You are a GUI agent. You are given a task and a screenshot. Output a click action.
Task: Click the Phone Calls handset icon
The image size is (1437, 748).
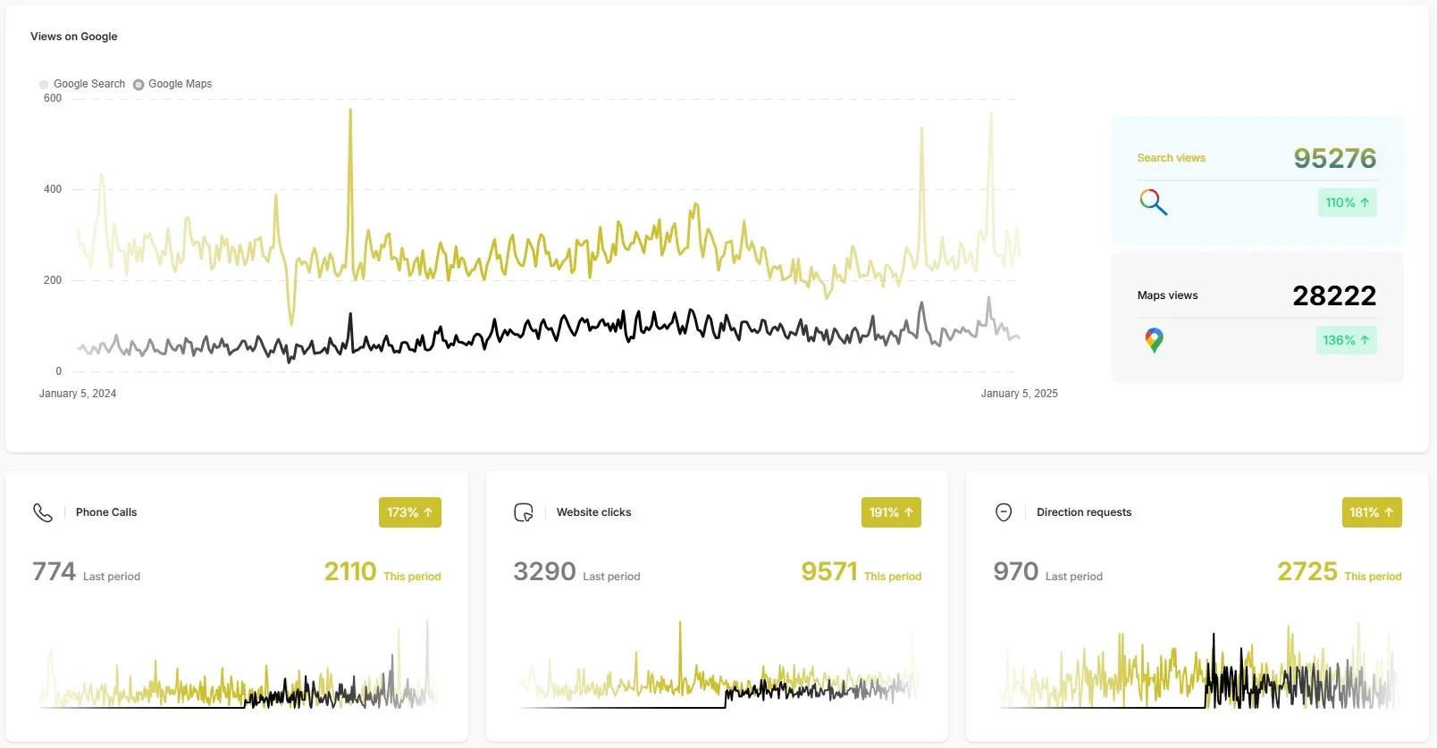click(x=43, y=512)
